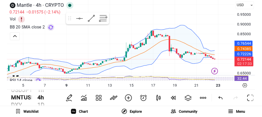262x117 pixels.
Task: Collapse the indicator legend chevron
Action: coord(15,36)
